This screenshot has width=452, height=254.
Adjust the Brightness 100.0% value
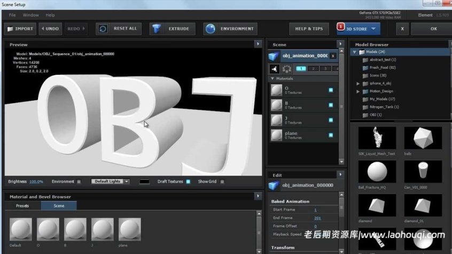36,182
